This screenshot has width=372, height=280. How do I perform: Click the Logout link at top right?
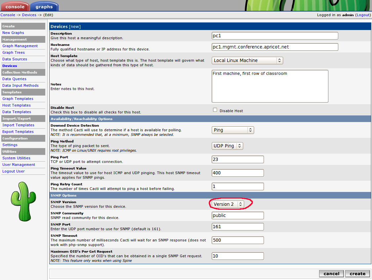point(363,15)
